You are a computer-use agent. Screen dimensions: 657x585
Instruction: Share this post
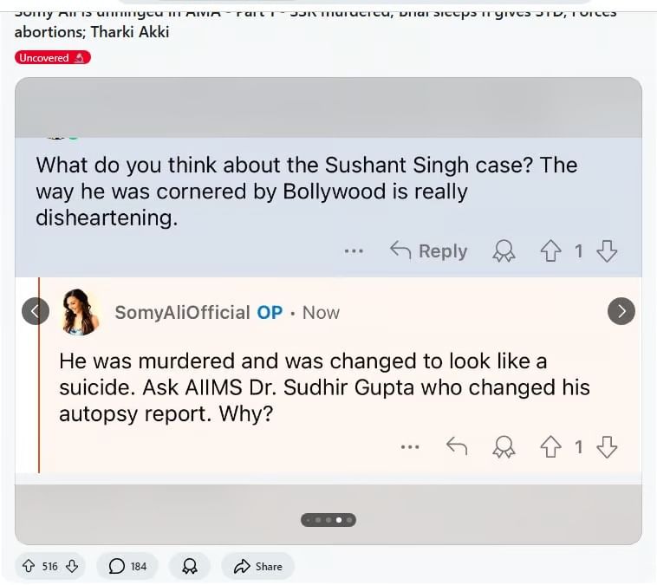[258, 566]
